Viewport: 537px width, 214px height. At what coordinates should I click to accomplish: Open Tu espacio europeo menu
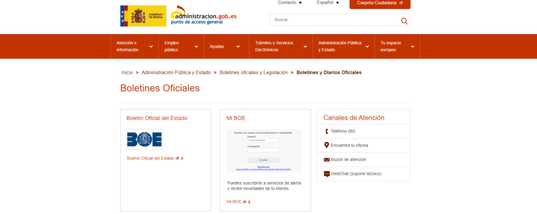coord(398,47)
